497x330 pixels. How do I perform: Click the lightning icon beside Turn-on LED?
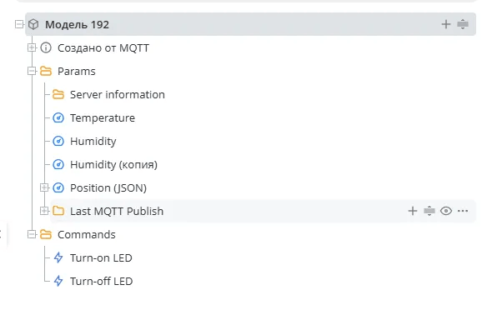(x=58, y=257)
